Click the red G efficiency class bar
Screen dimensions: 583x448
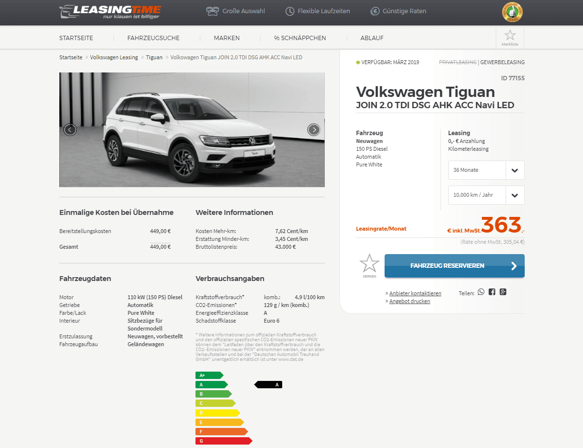[x=224, y=441]
